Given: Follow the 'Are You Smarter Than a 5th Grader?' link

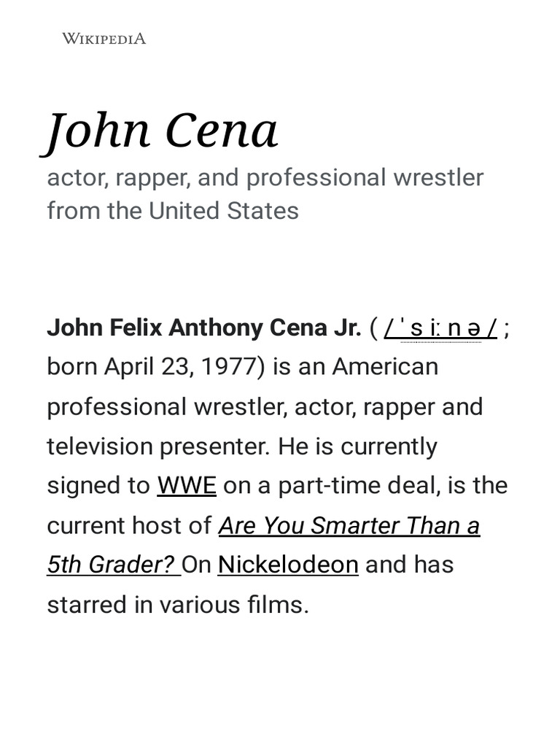Looking at the screenshot, I should click(349, 525).
